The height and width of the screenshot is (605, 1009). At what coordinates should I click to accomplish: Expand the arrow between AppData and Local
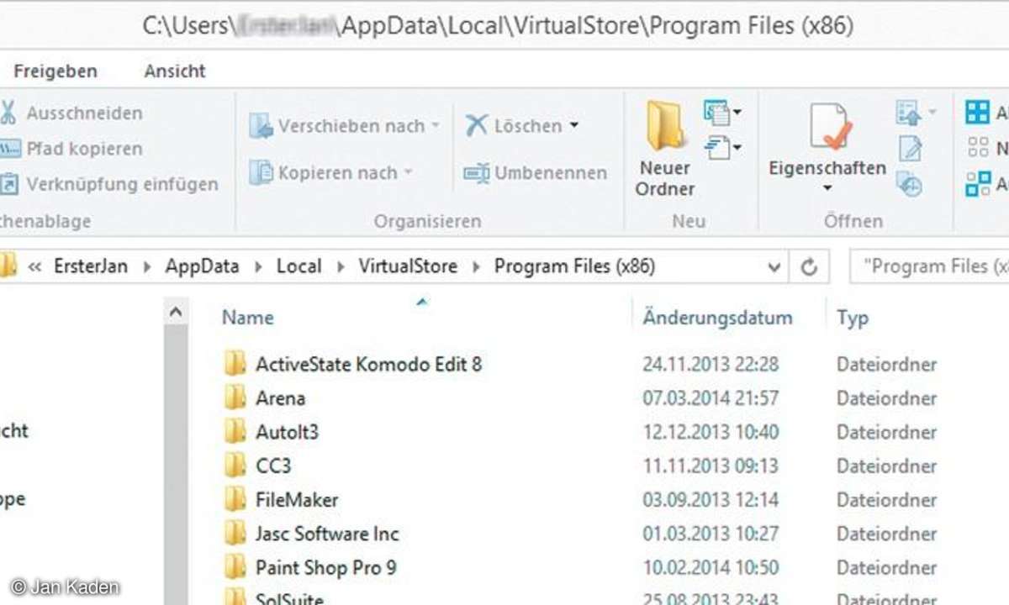point(258,267)
